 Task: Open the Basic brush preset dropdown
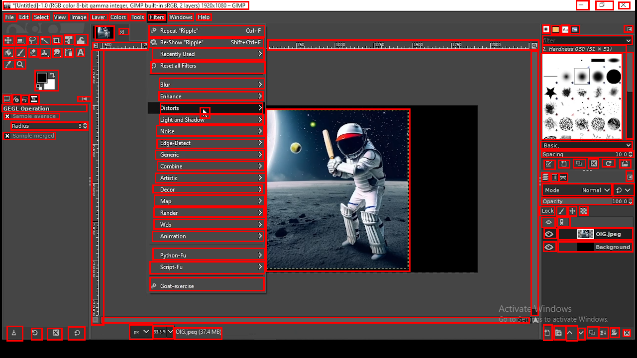(586, 145)
